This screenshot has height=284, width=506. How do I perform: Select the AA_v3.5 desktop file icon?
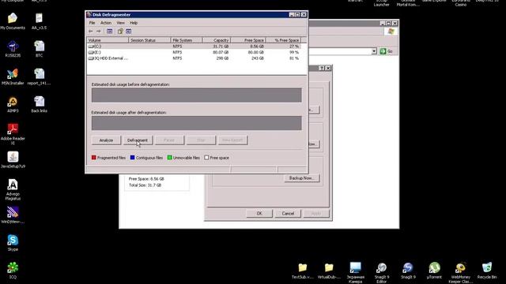(x=39, y=21)
